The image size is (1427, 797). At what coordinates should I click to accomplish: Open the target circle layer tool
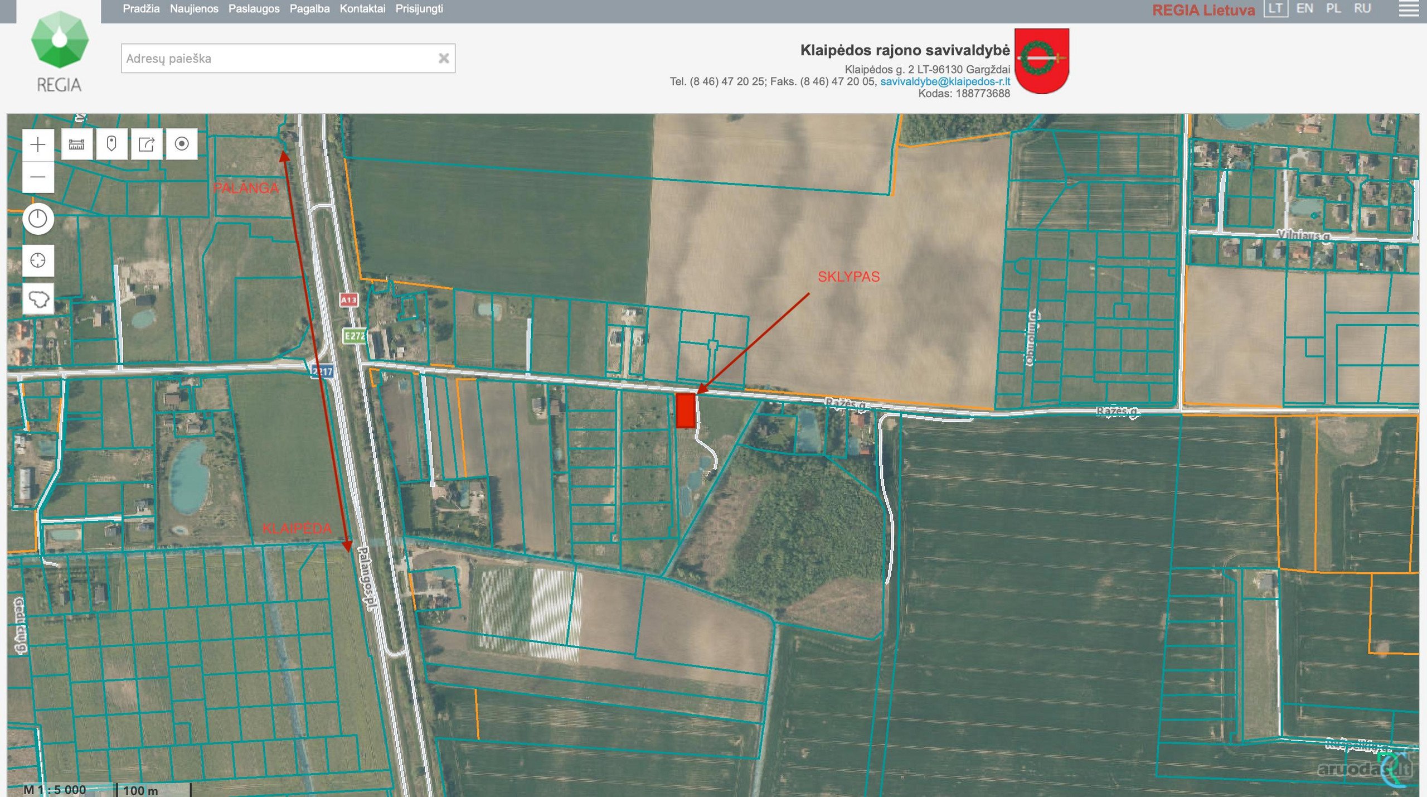(182, 144)
